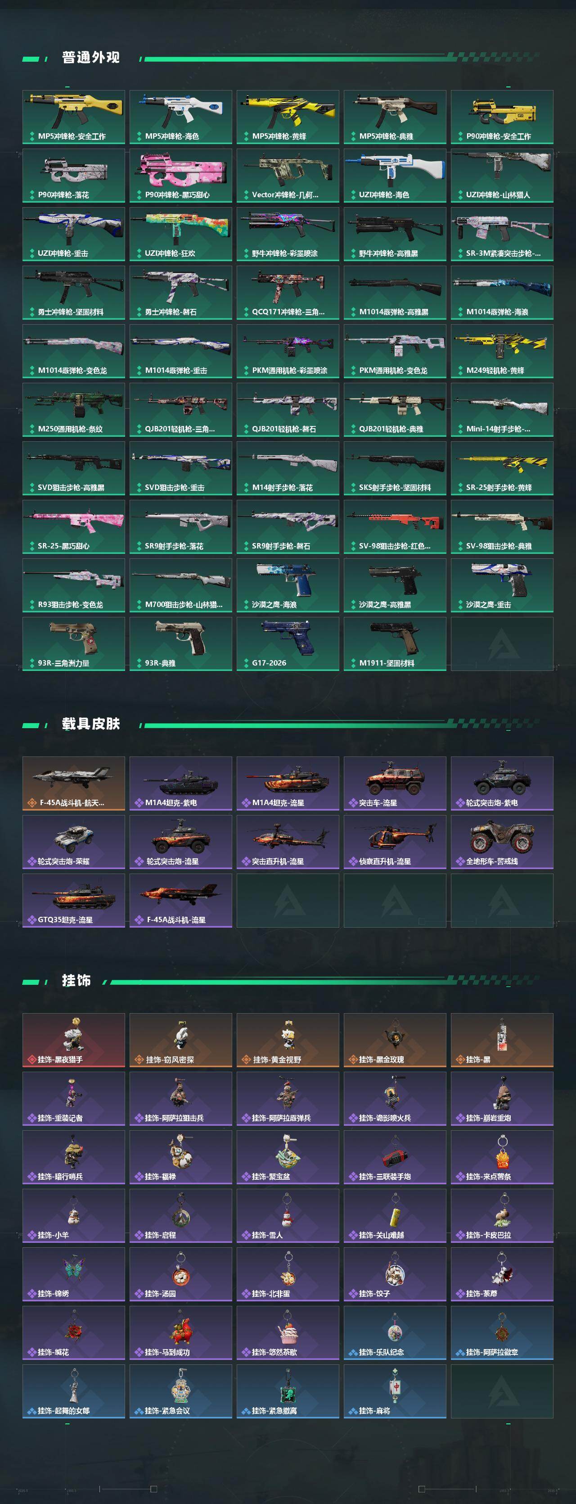Open the 挂饰-黑夜猎手 charm tile
The width and height of the screenshot is (576, 1504).
[x=73, y=1041]
